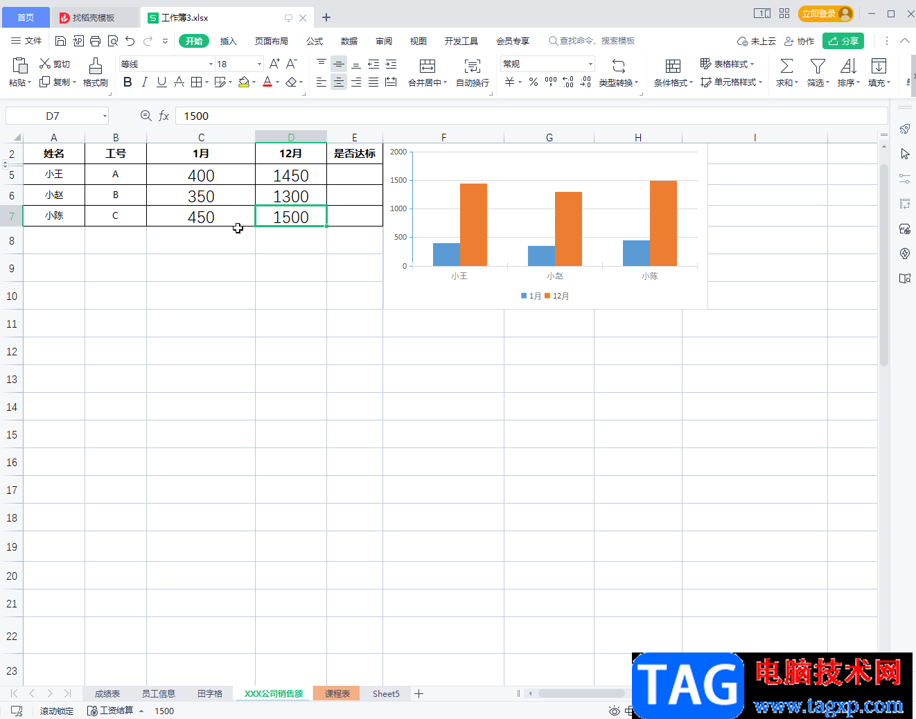Image resolution: width=916 pixels, height=719 pixels.
Task: Toggle center horizontal alignment
Action: (x=339, y=82)
